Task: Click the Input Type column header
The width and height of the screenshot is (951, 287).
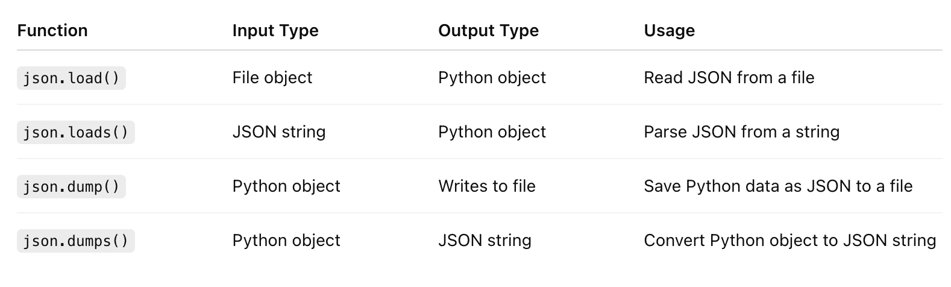Action: point(275,31)
